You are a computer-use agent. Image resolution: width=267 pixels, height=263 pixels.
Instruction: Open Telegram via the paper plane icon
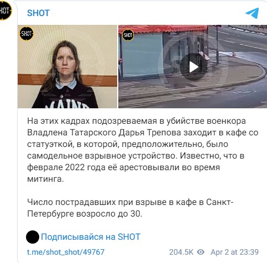coord(252,13)
